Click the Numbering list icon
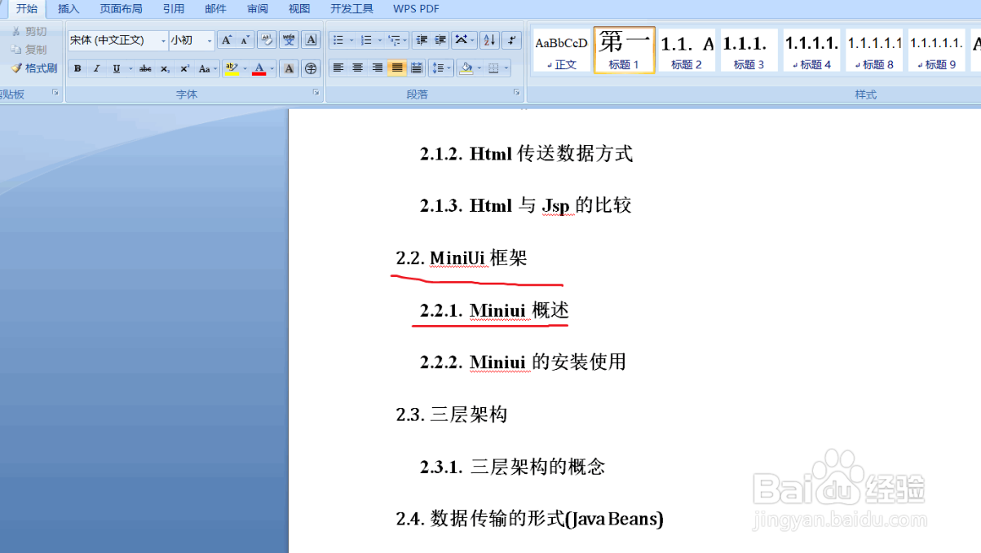This screenshot has height=553, width=981. 366,40
